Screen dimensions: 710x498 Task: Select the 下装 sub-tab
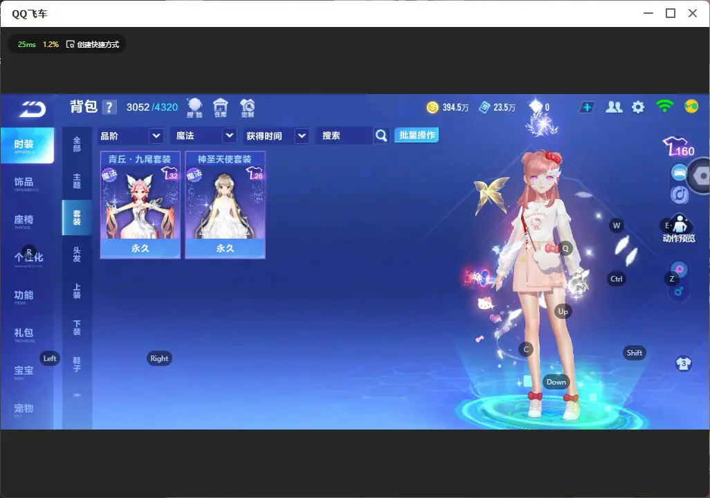77,328
